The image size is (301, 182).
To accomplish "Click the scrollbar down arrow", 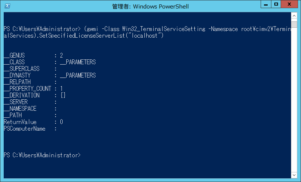I will pyautogui.click(x=294, y=175).
